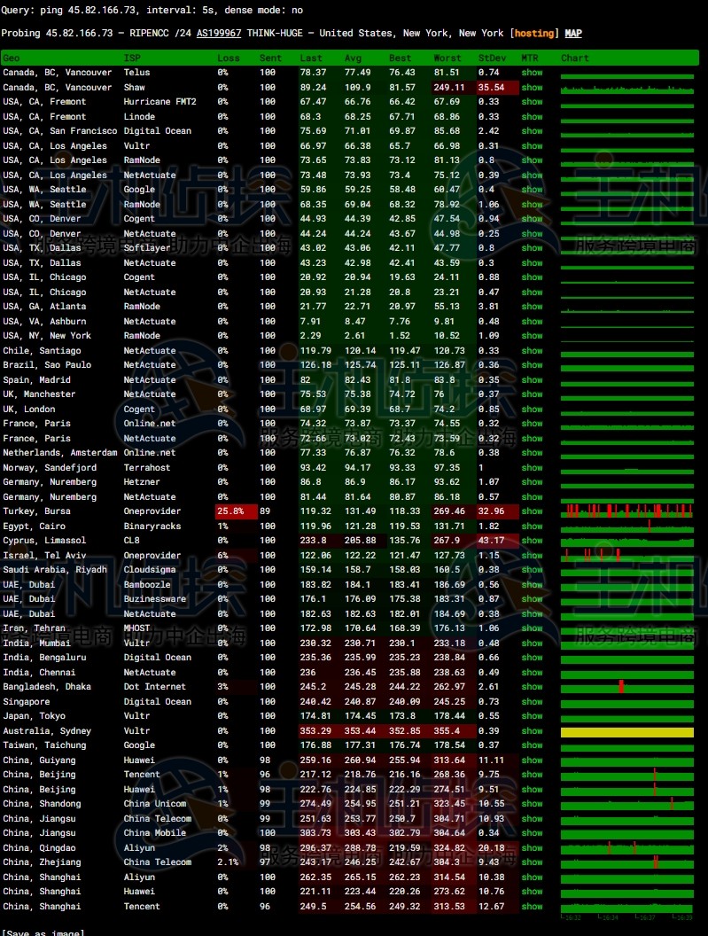
Task: Show MTR for Canada Vancouver Shaw
Action: point(532,87)
